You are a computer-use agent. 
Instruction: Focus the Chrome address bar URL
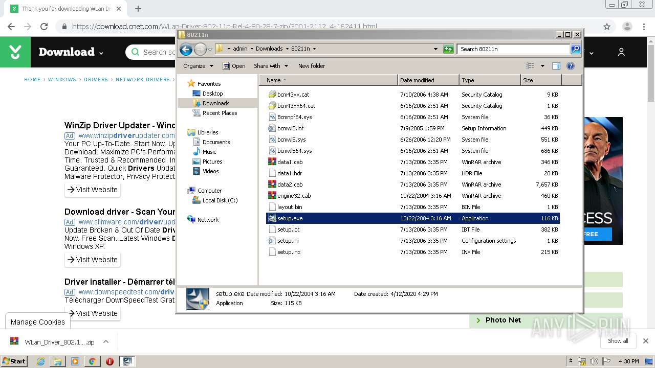pos(224,27)
